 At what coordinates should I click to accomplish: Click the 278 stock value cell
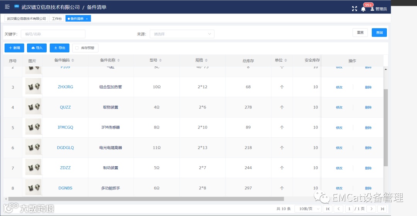248,107
